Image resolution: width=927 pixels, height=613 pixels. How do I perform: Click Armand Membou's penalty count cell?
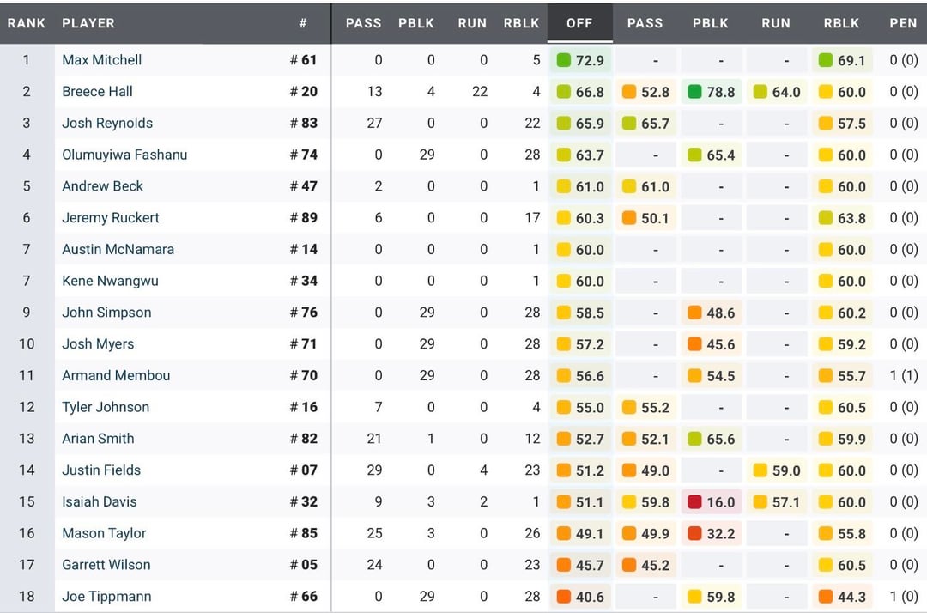(x=900, y=375)
